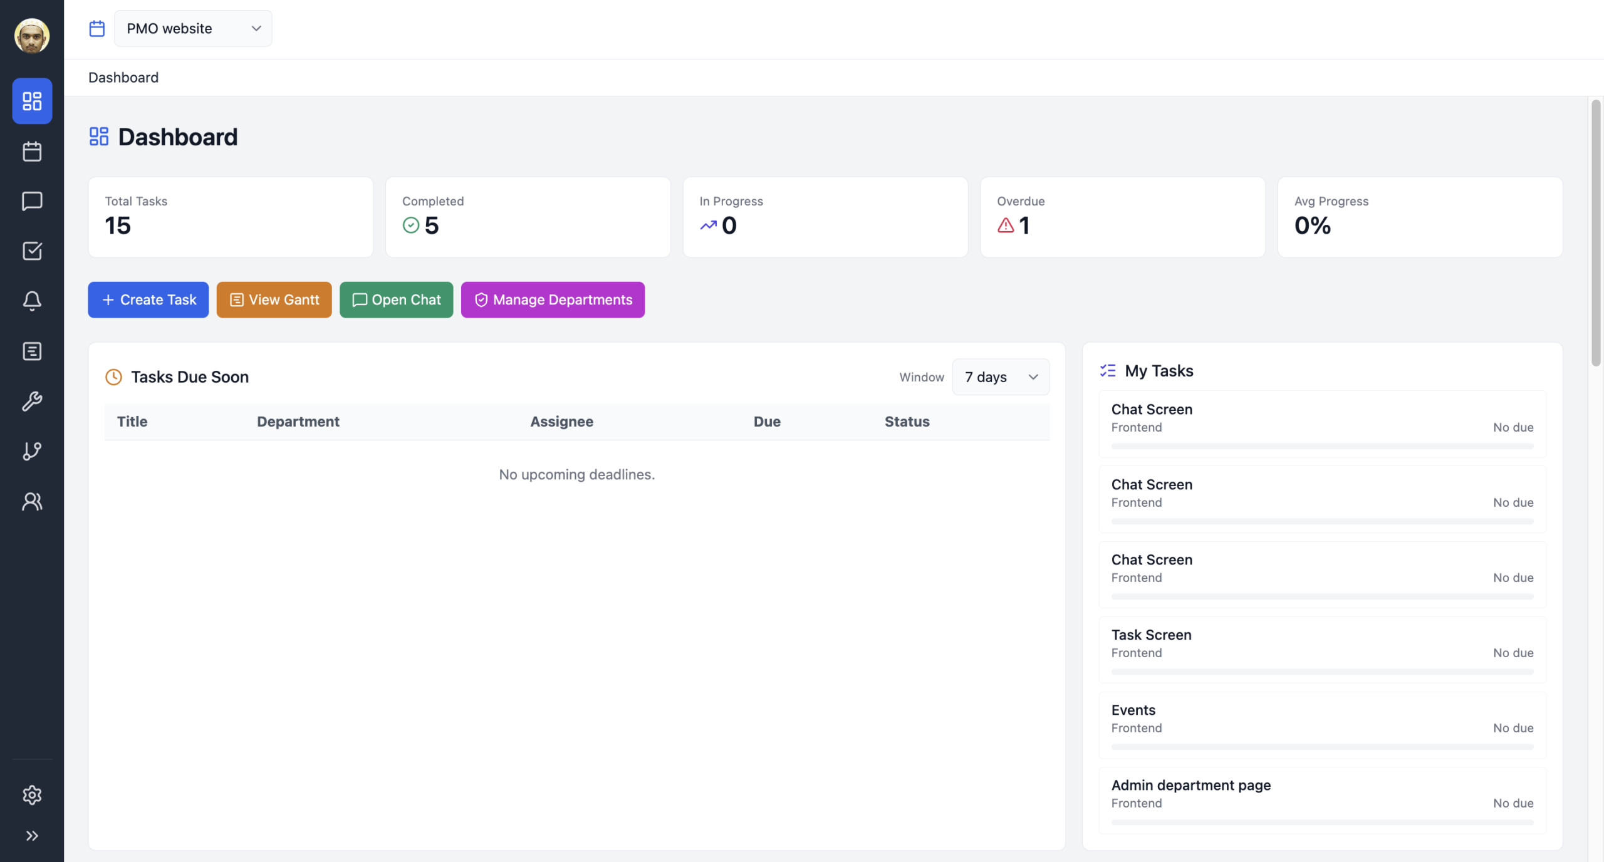
Task: Open the PMO website project dropdown
Action: [193, 28]
